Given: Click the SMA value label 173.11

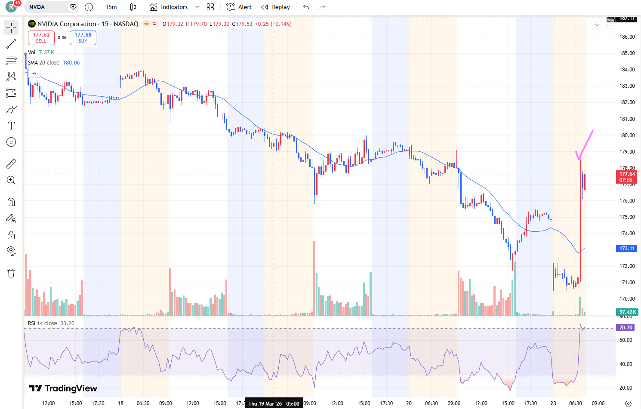Looking at the screenshot, I should [x=627, y=249].
